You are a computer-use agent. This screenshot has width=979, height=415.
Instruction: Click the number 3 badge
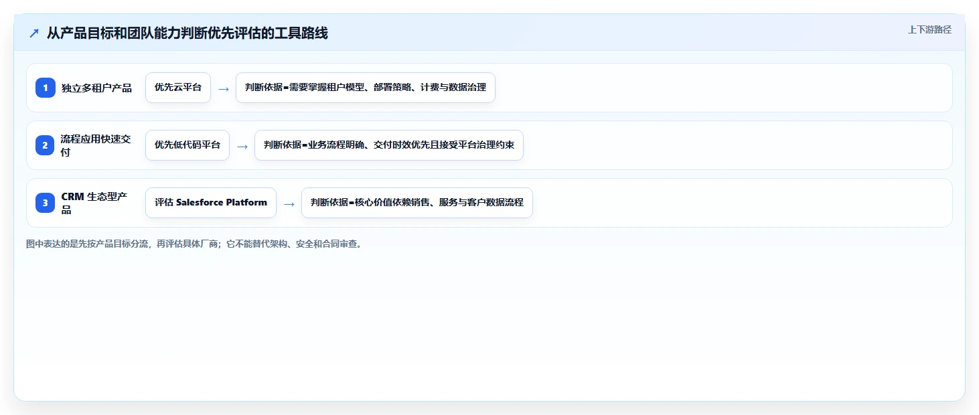click(x=46, y=203)
